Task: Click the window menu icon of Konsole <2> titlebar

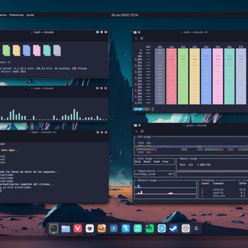Action: (x=135, y=32)
